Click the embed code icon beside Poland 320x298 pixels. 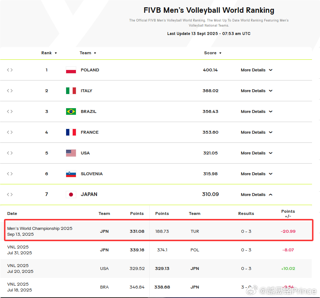(10, 70)
